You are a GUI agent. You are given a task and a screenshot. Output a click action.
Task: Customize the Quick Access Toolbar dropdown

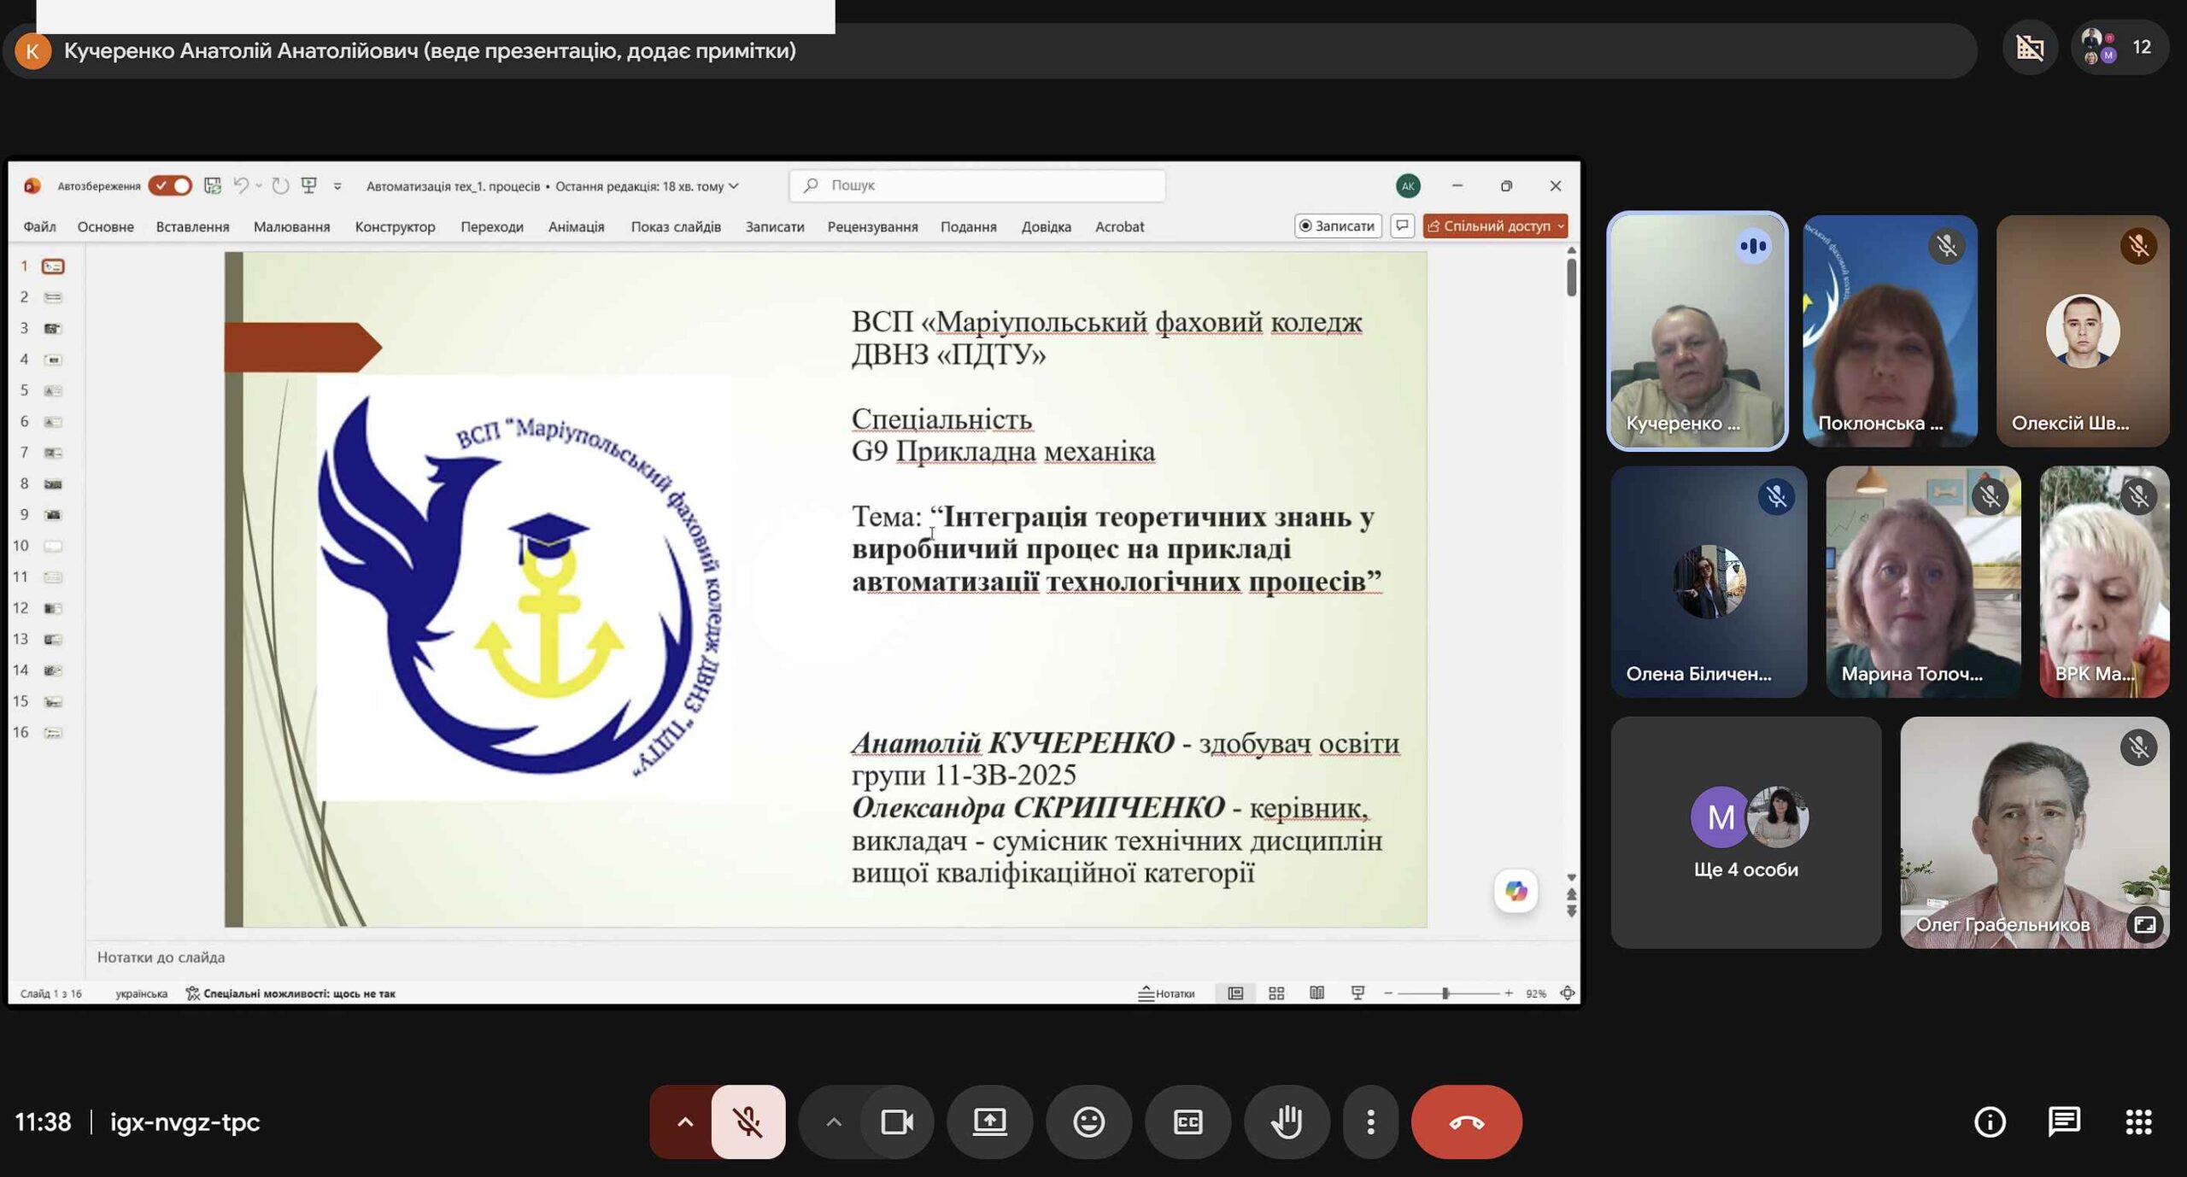337,186
